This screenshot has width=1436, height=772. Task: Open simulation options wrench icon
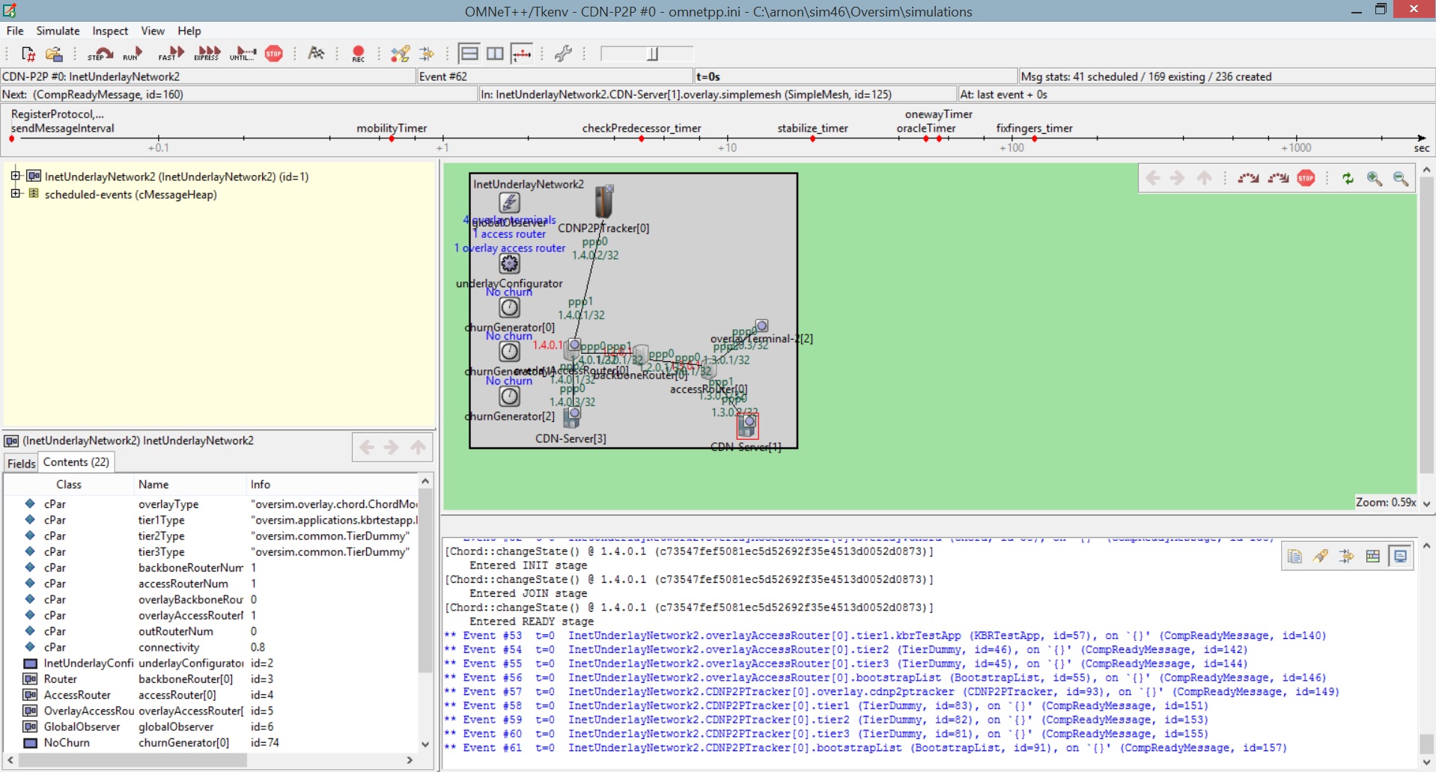tap(564, 54)
